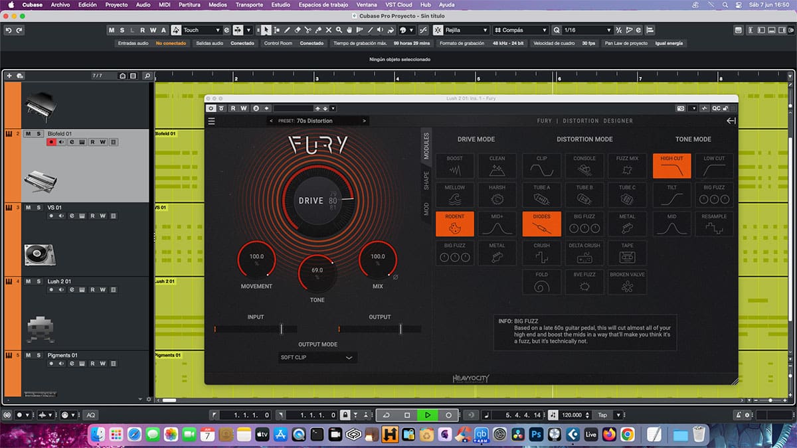The image size is (797, 448).
Task: Select the RESAMPLE tone mode
Action: point(714,224)
